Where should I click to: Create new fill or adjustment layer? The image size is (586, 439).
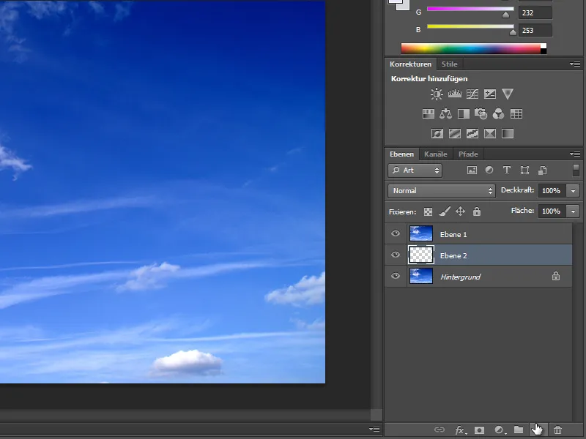tap(500, 430)
